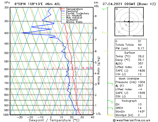
Task: Click the Most Unstable section heading
Action: pyautogui.click(x=129, y=79)
